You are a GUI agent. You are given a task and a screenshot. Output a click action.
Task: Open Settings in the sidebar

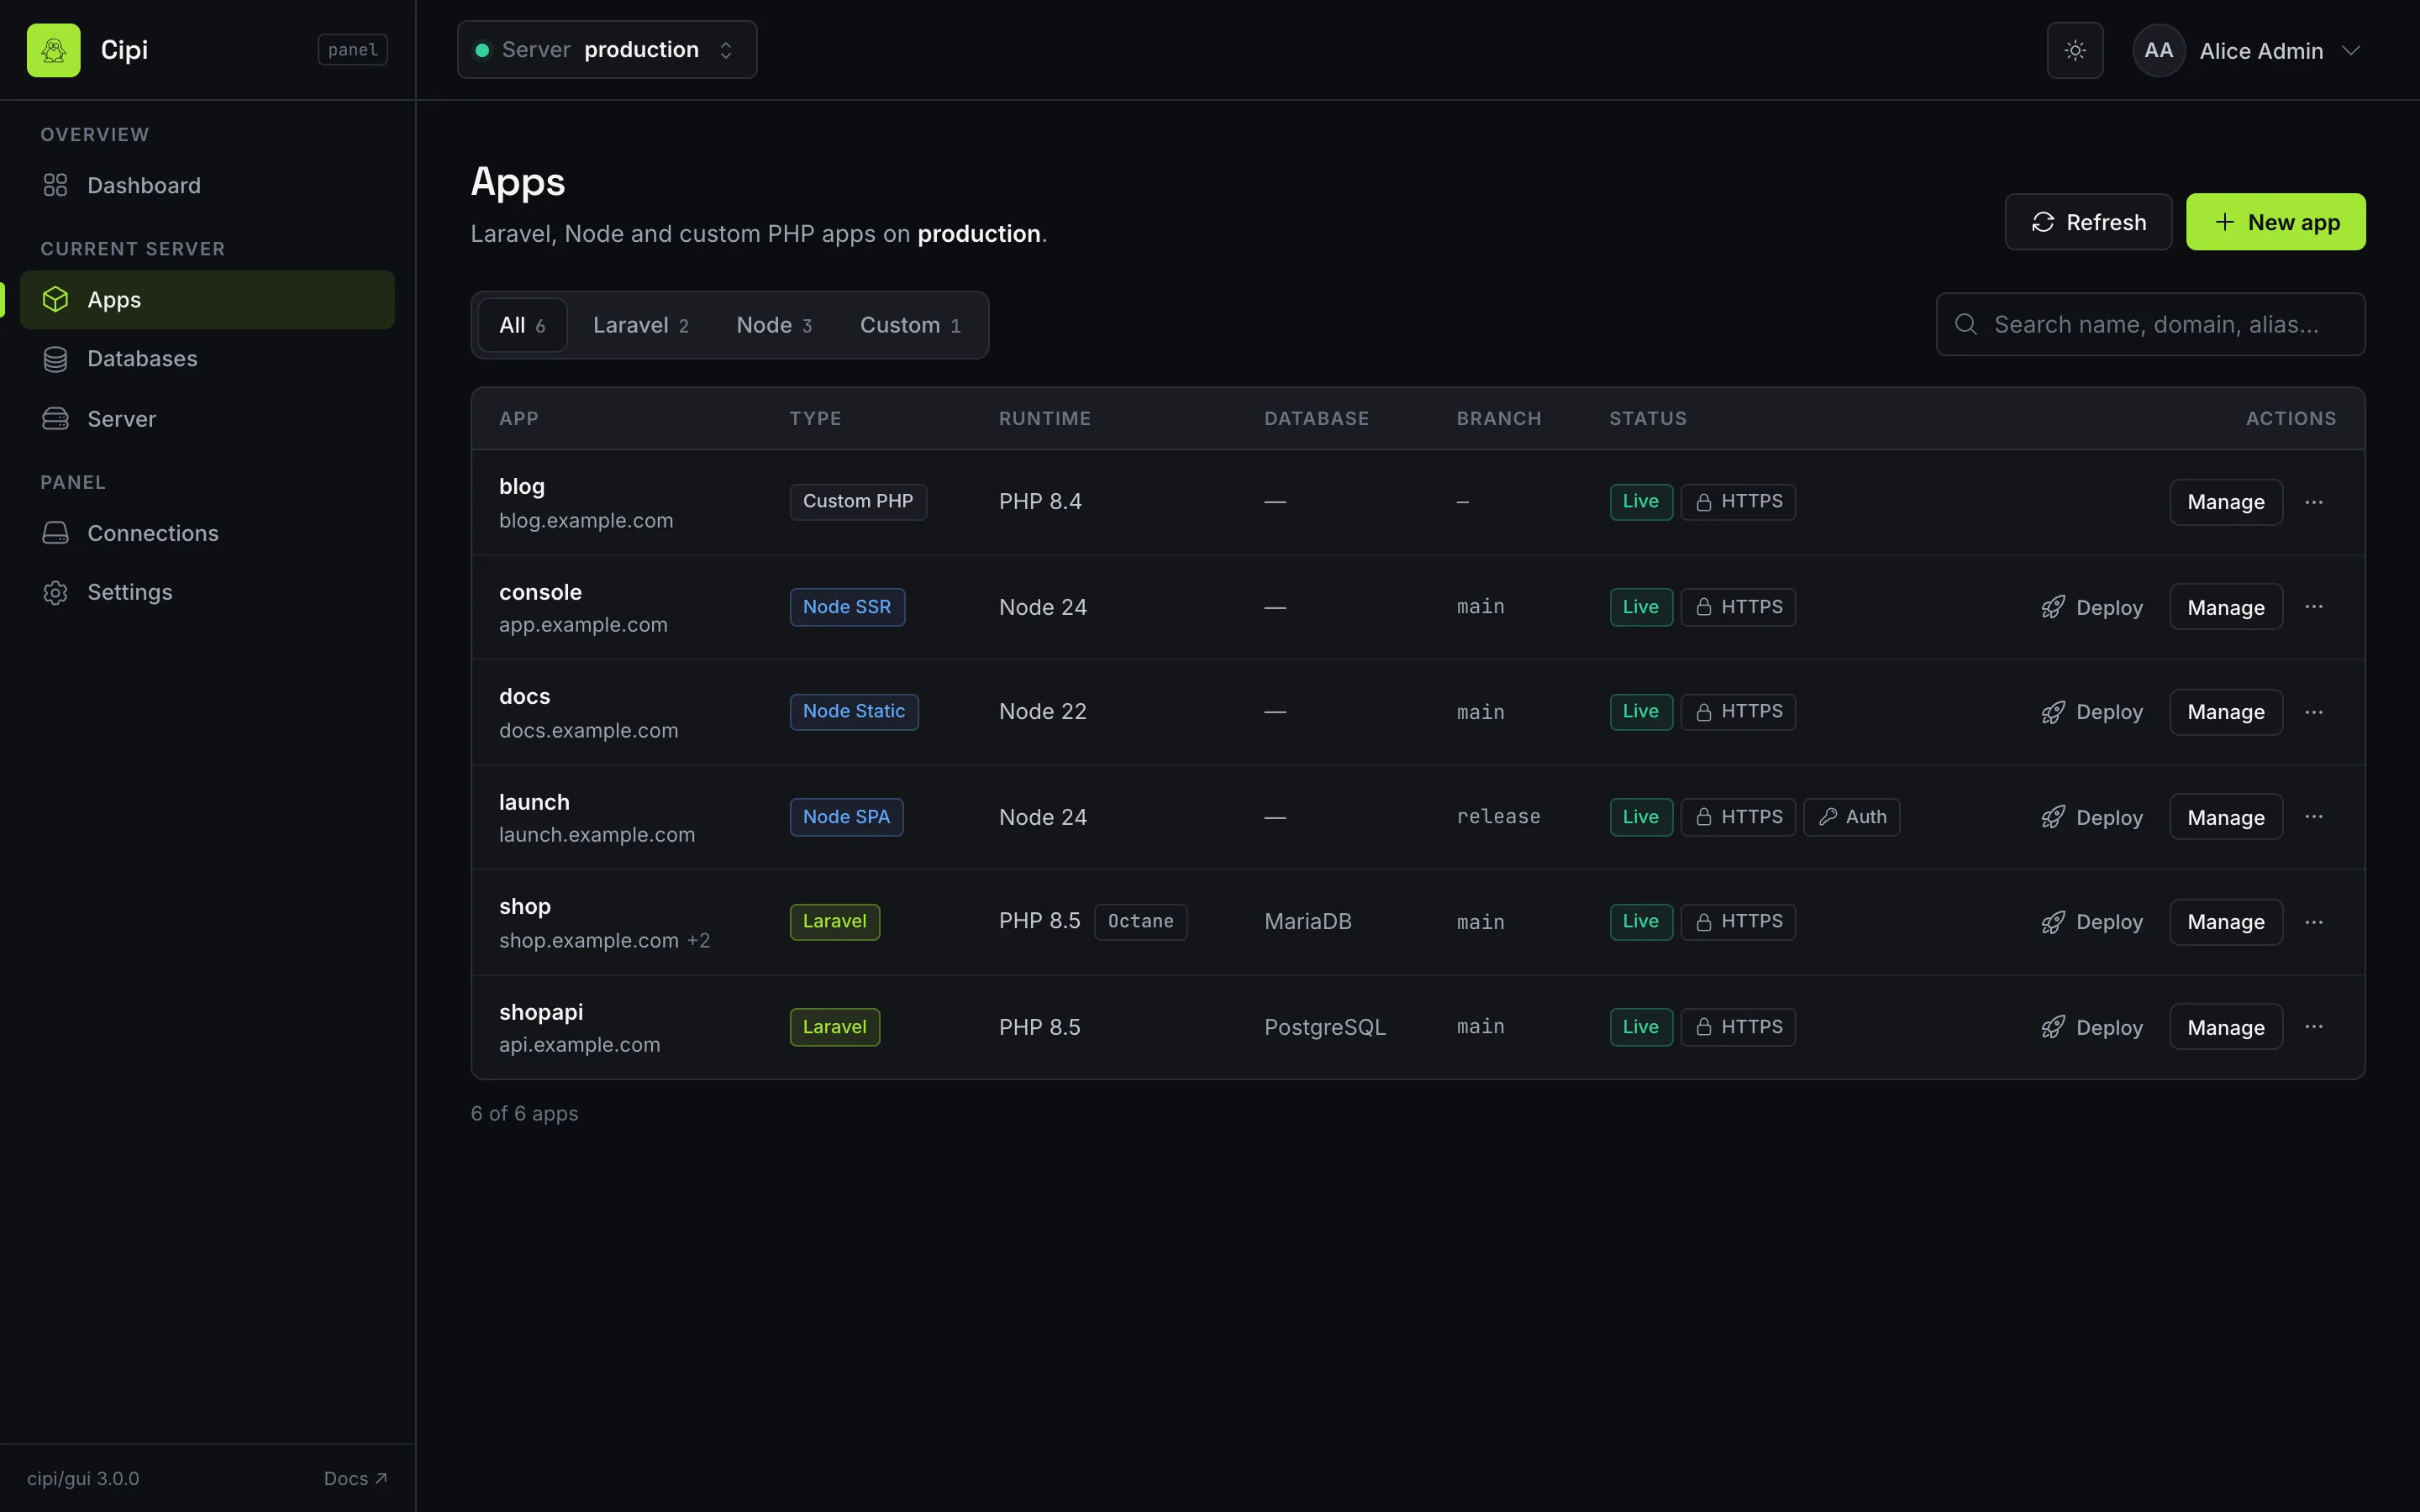coord(207,593)
